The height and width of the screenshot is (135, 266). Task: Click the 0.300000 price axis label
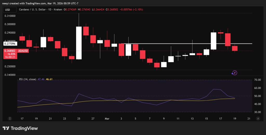point(10,24)
